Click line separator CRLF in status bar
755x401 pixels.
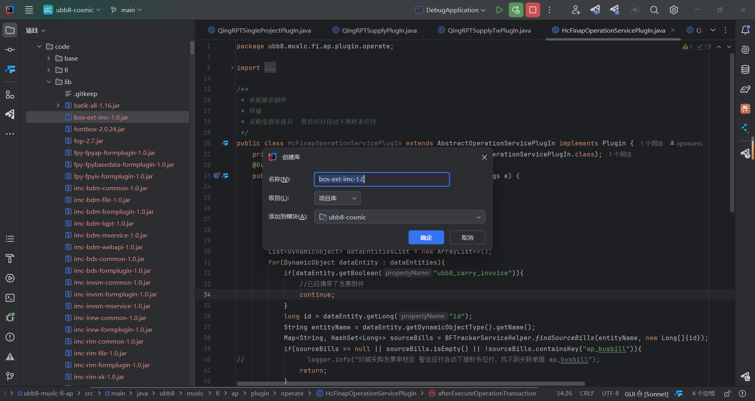coord(587,394)
